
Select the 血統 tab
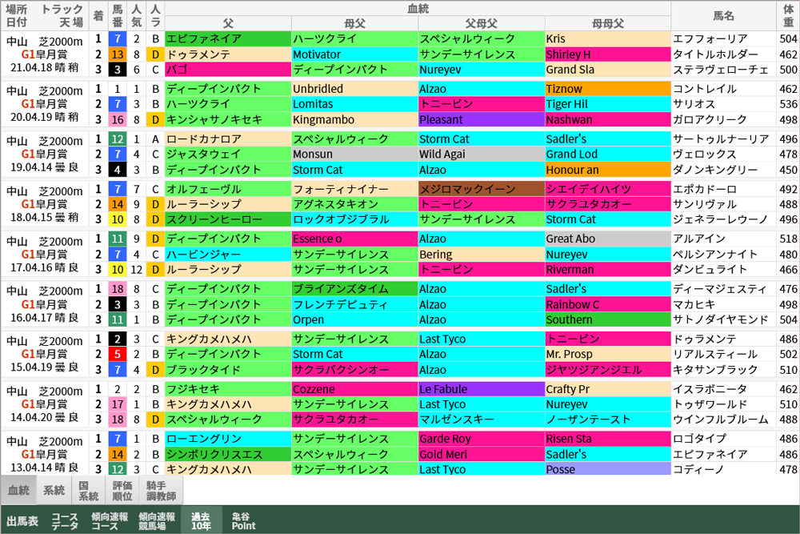(x=18, y=489)
